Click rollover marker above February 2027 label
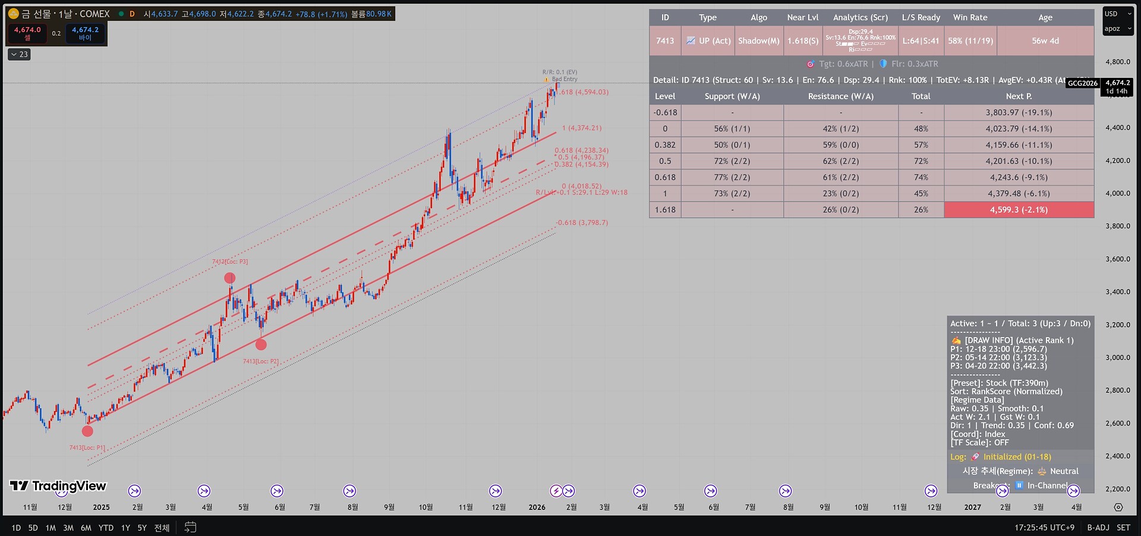Viewport: 1141px width, 536px height. (1003, 491)
